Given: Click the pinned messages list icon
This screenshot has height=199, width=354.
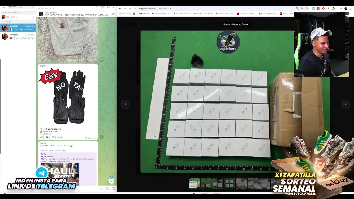Looking at the screenshot, I should point(113,14).
